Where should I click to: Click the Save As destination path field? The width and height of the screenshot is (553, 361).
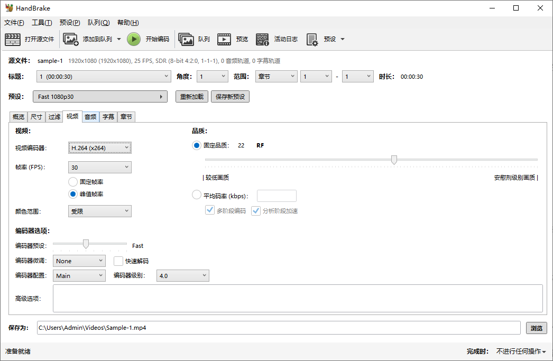coord(279,328)
